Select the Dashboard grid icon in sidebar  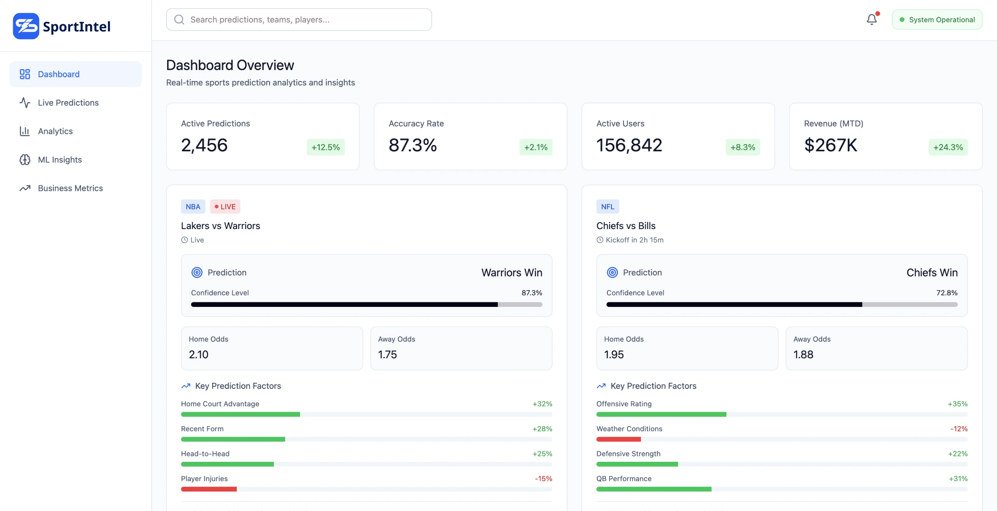[x=25, y=74]
